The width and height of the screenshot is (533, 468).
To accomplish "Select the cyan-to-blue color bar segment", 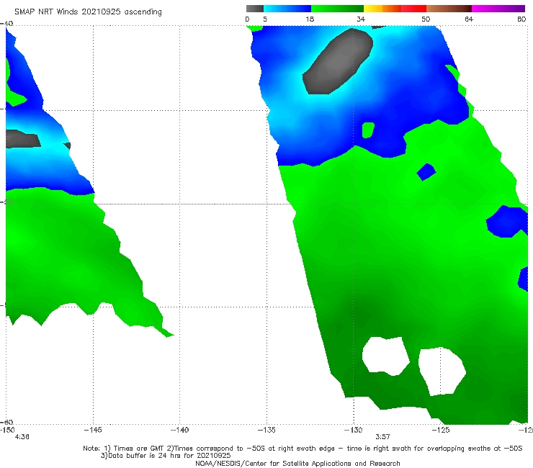I will (x=287, y=9).
